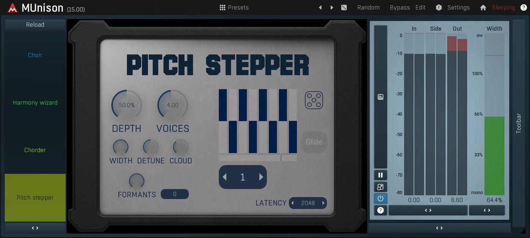Increase latency with the right arrow
The image size is (530, 238).
pos(324,203)
